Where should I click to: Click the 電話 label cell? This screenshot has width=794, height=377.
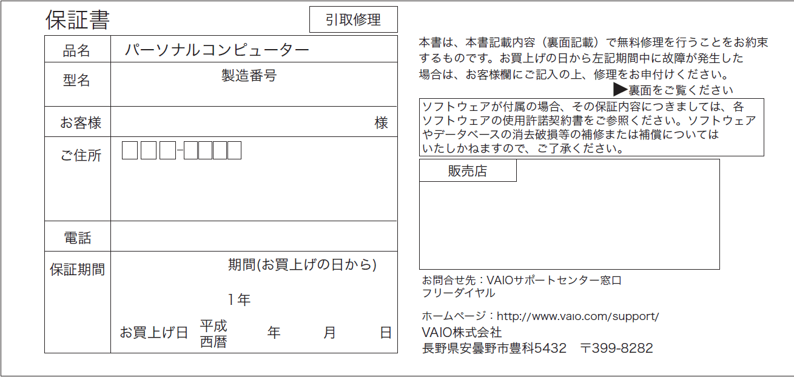pyautogui.click(x=78, y=236)
